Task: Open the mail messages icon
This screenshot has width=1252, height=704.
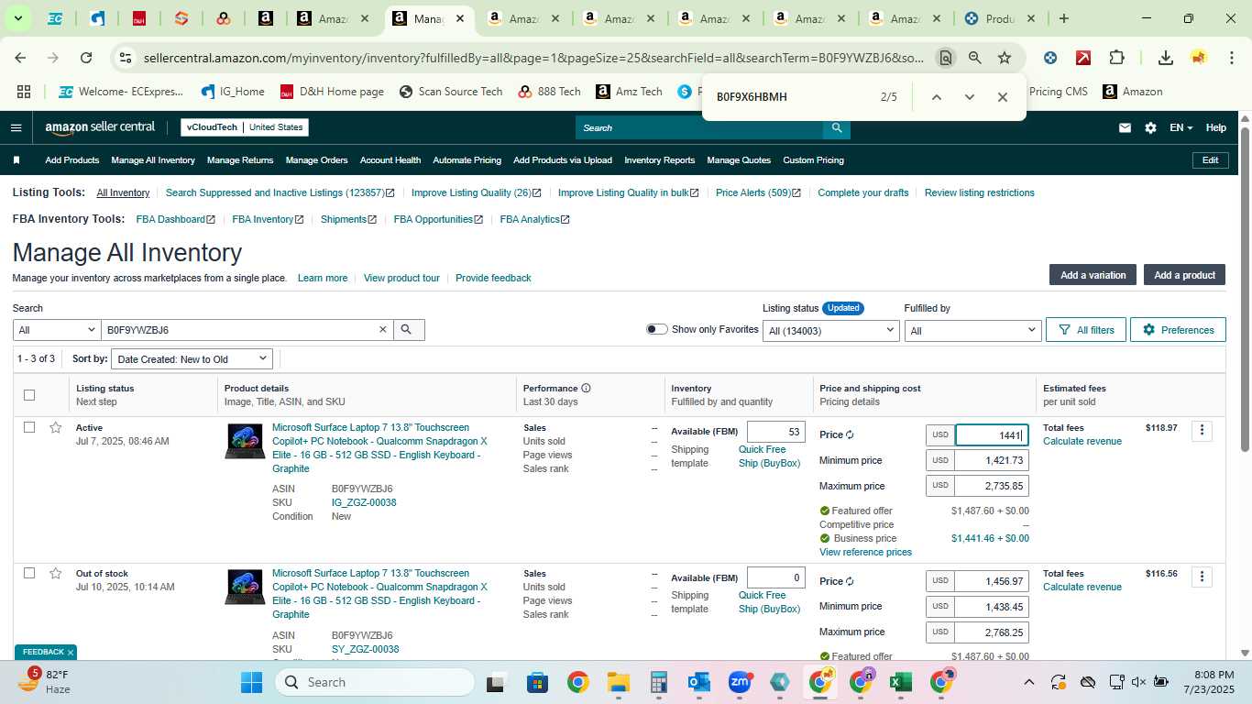Action: [1125, 127]
